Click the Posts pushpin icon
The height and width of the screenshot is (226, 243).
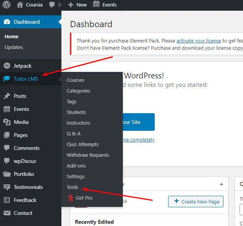pyautogui.click(x=7, y=96)
